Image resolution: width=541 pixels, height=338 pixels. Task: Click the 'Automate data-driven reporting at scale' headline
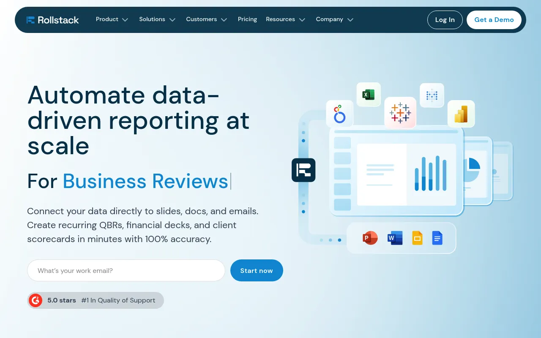tap(139, 120)
